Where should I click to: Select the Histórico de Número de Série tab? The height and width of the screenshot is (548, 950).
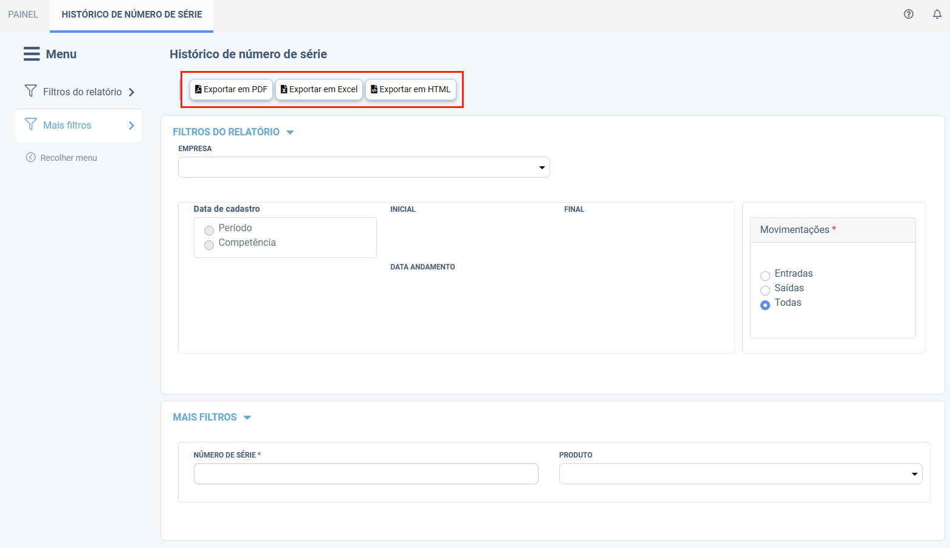tap(132, 15)
